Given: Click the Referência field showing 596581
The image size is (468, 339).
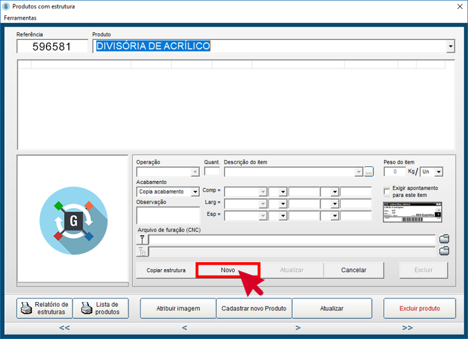Looking at the screenshot, I should click(x=52, y=46).
